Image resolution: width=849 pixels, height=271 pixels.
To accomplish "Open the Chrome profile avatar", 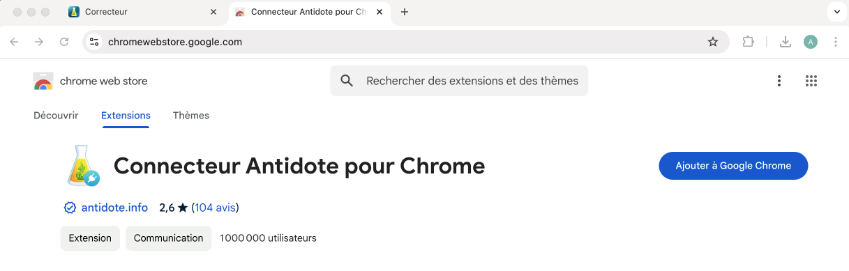I will click(811, 42).
